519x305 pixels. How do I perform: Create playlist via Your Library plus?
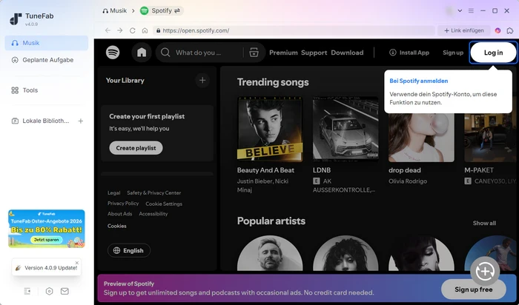[x=202, y=80]
